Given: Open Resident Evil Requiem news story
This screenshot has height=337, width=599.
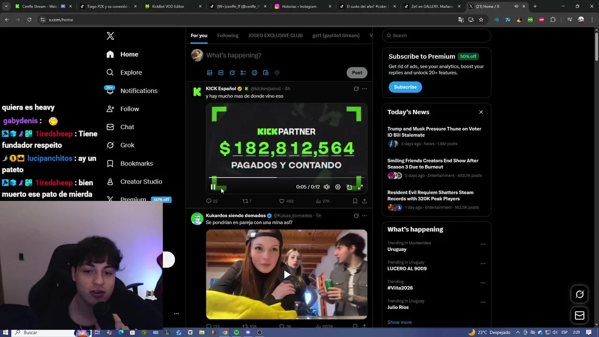Looking at the screenshot, I should tap(430, 196).
